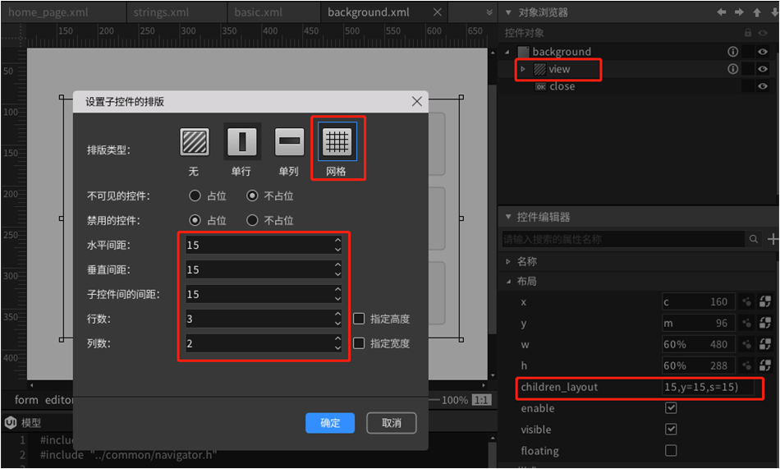The image size is (780, 469).
Task: Hide the background object with eye toggle
Action: (763, 51)
